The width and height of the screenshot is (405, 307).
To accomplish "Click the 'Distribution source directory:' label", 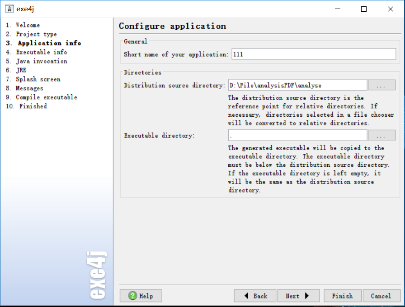I will (x=174, y=85).
